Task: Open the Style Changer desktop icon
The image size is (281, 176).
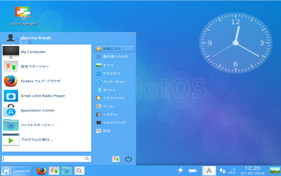Action: 23,16
